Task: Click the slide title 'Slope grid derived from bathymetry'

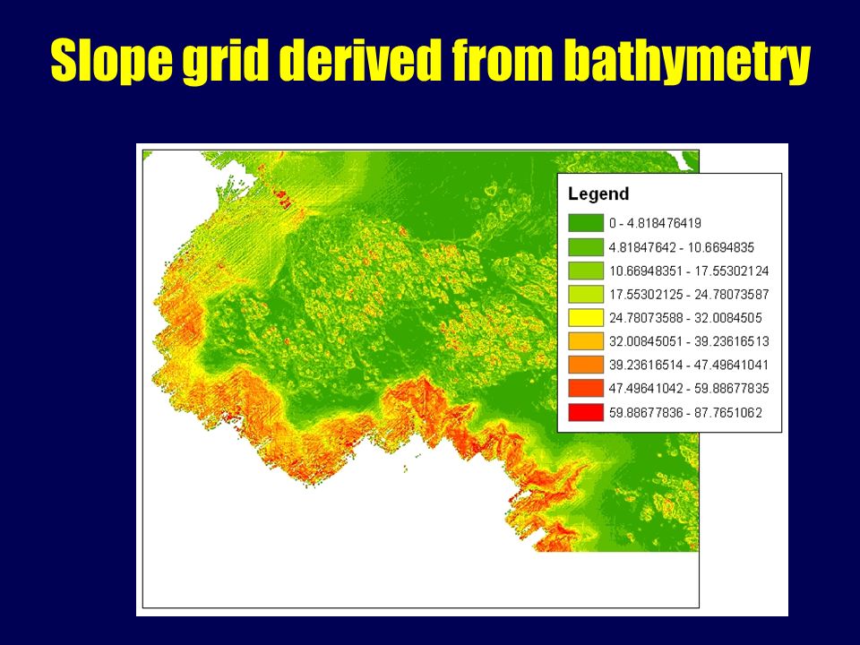Action: click(x=431, y=59)
